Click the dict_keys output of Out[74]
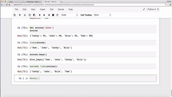The image size is (172, 97). click(58, 60)
